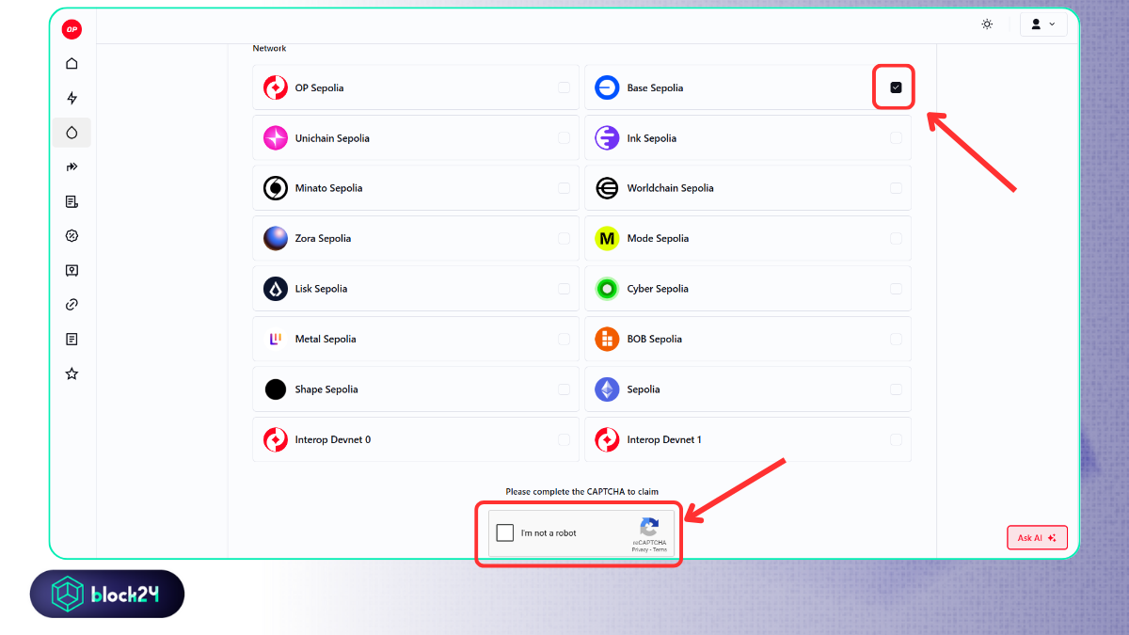
Task: Open the home icon in the sidebar
Action: tap(72, 64)
